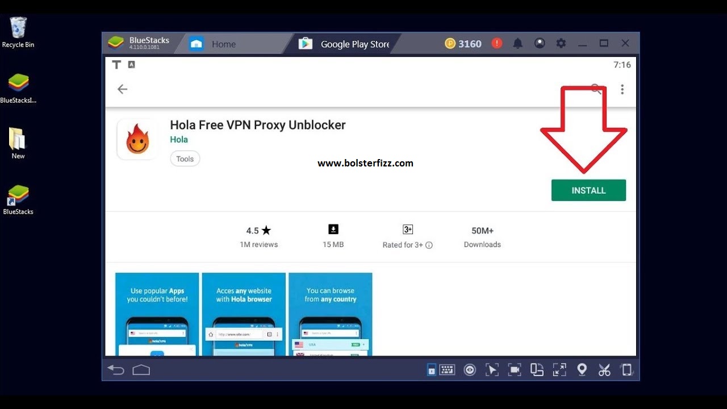Select the BlueStacksInstaller desktop icon
Image resolution: width=727 pixels, height=409 pixels.
click(x=18, y=89)
